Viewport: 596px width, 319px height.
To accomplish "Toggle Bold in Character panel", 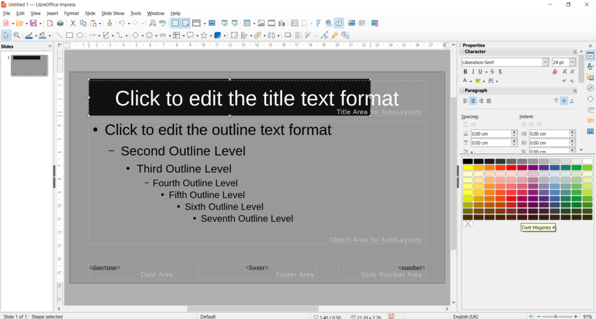I will pyautogui.click(x=465, y=72).
